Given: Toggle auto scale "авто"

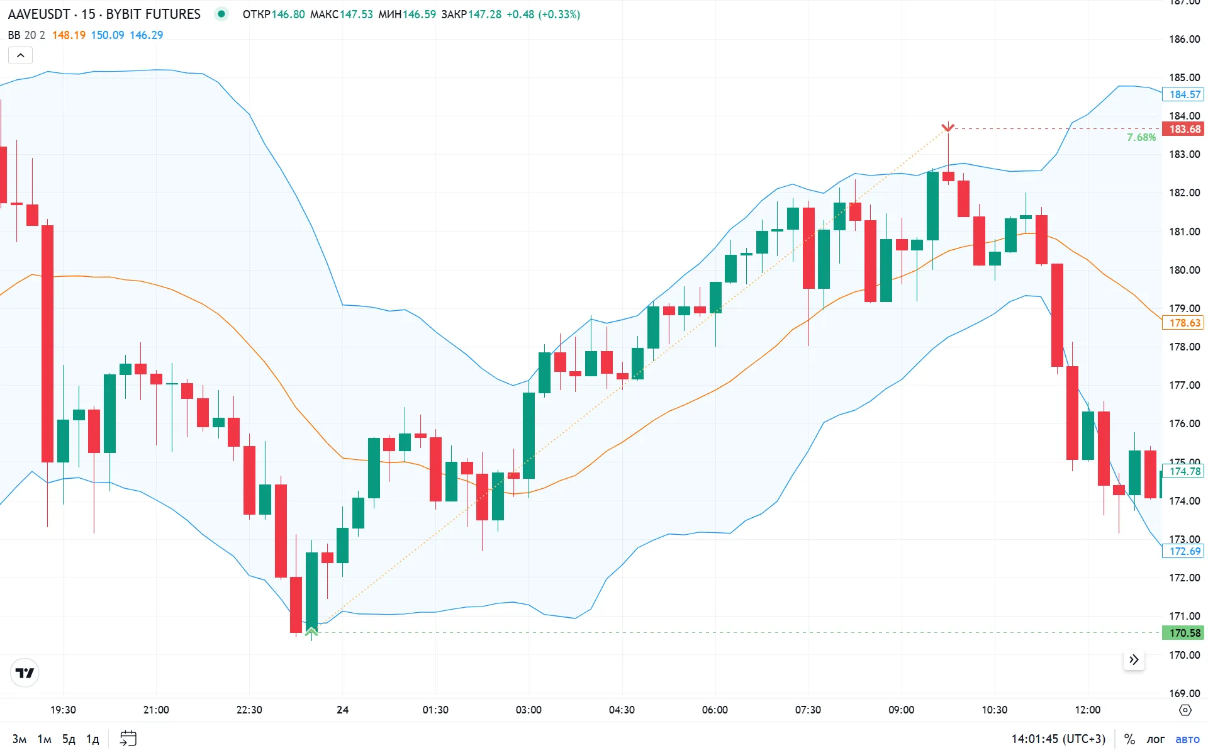Looking at the screenshot, I should pos(1187,739).
